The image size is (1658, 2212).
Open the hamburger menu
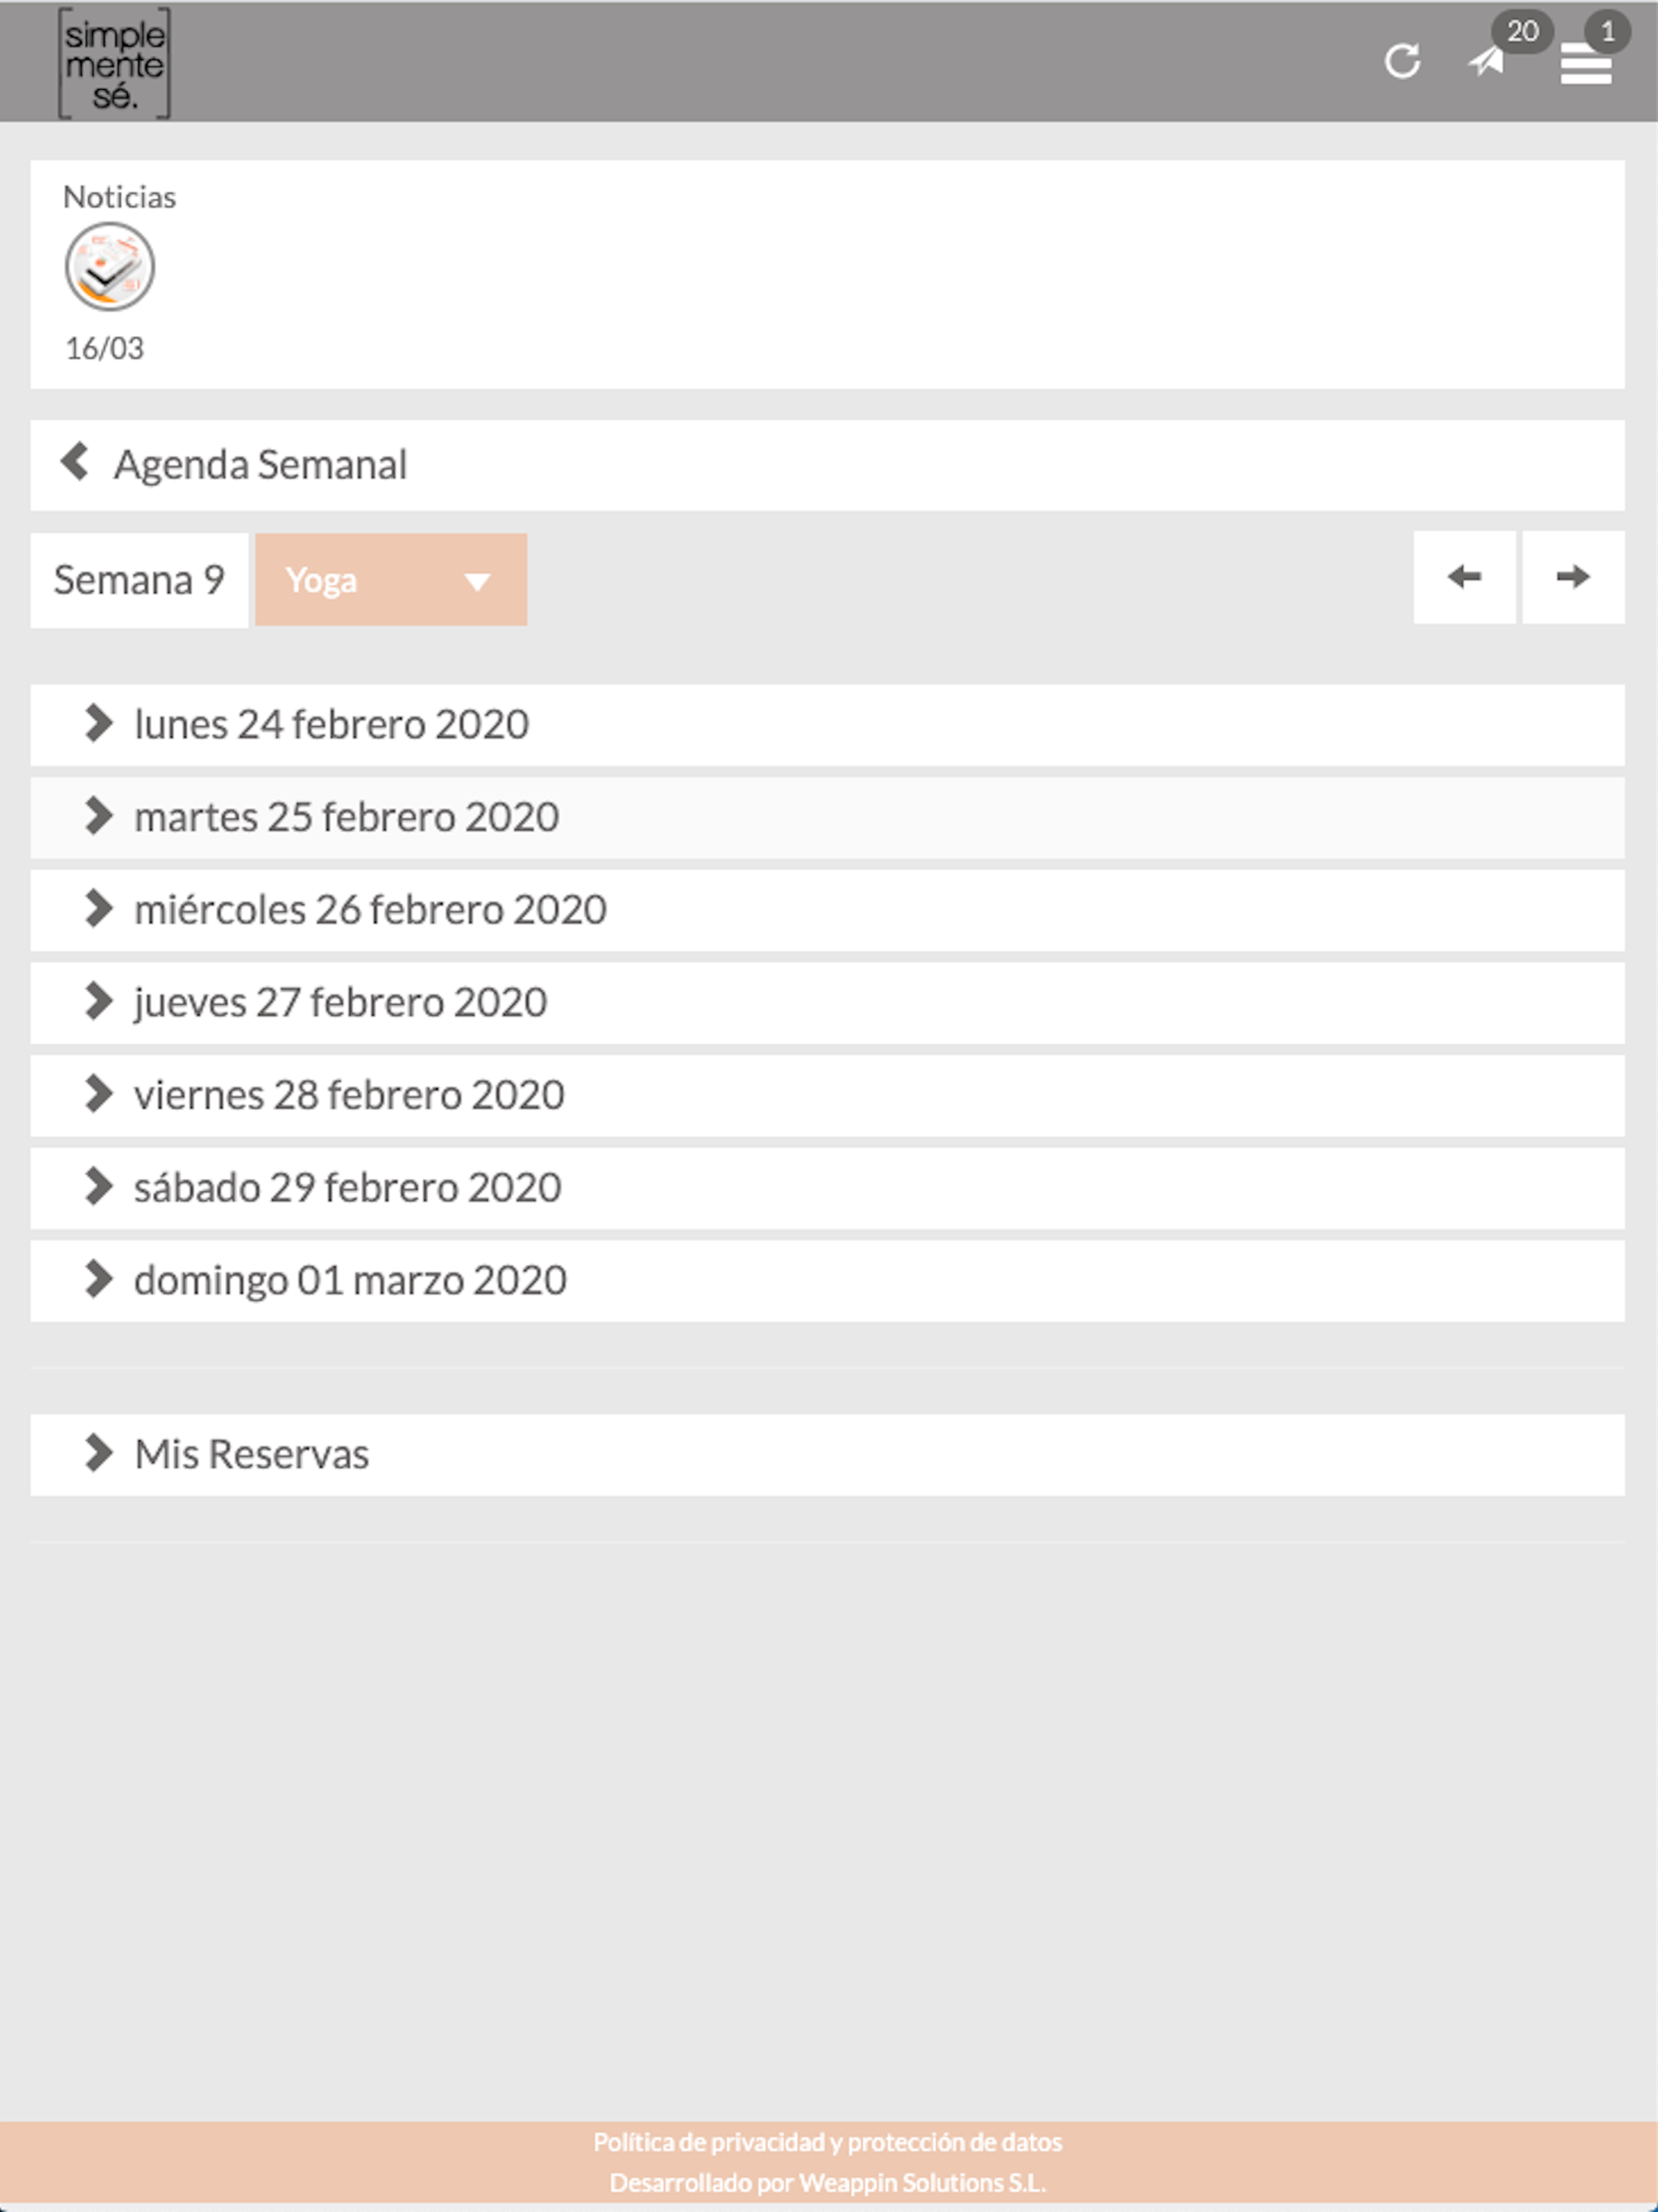(1585, 65)
